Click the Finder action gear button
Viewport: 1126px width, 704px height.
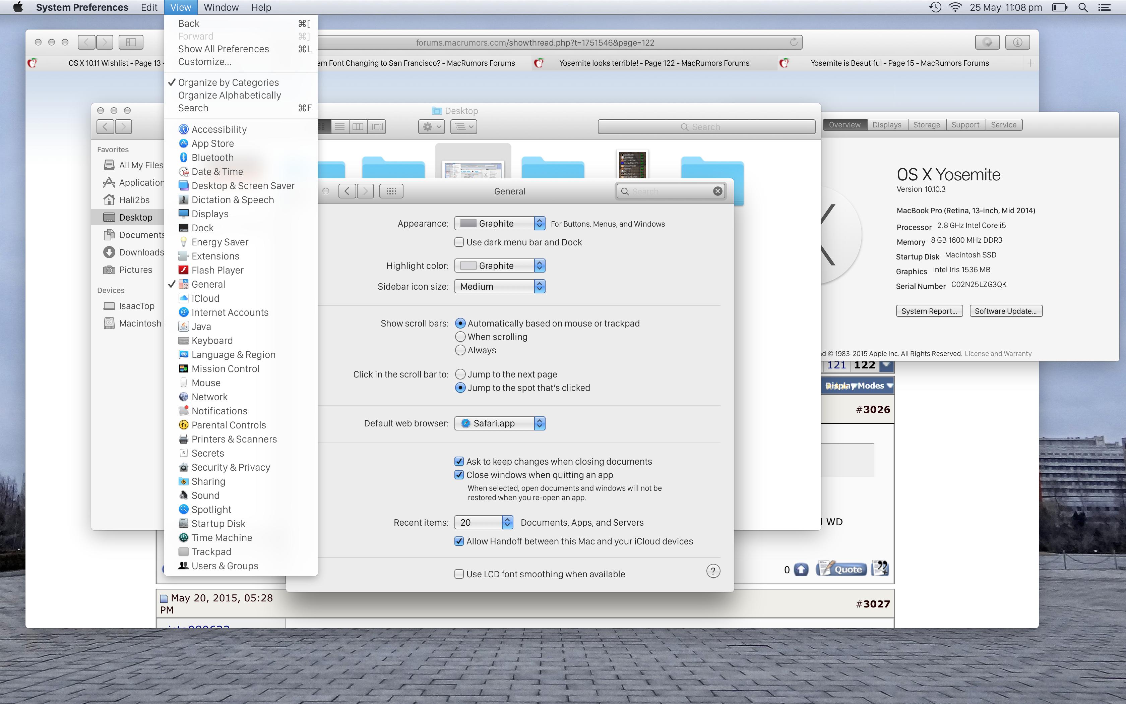431,127
